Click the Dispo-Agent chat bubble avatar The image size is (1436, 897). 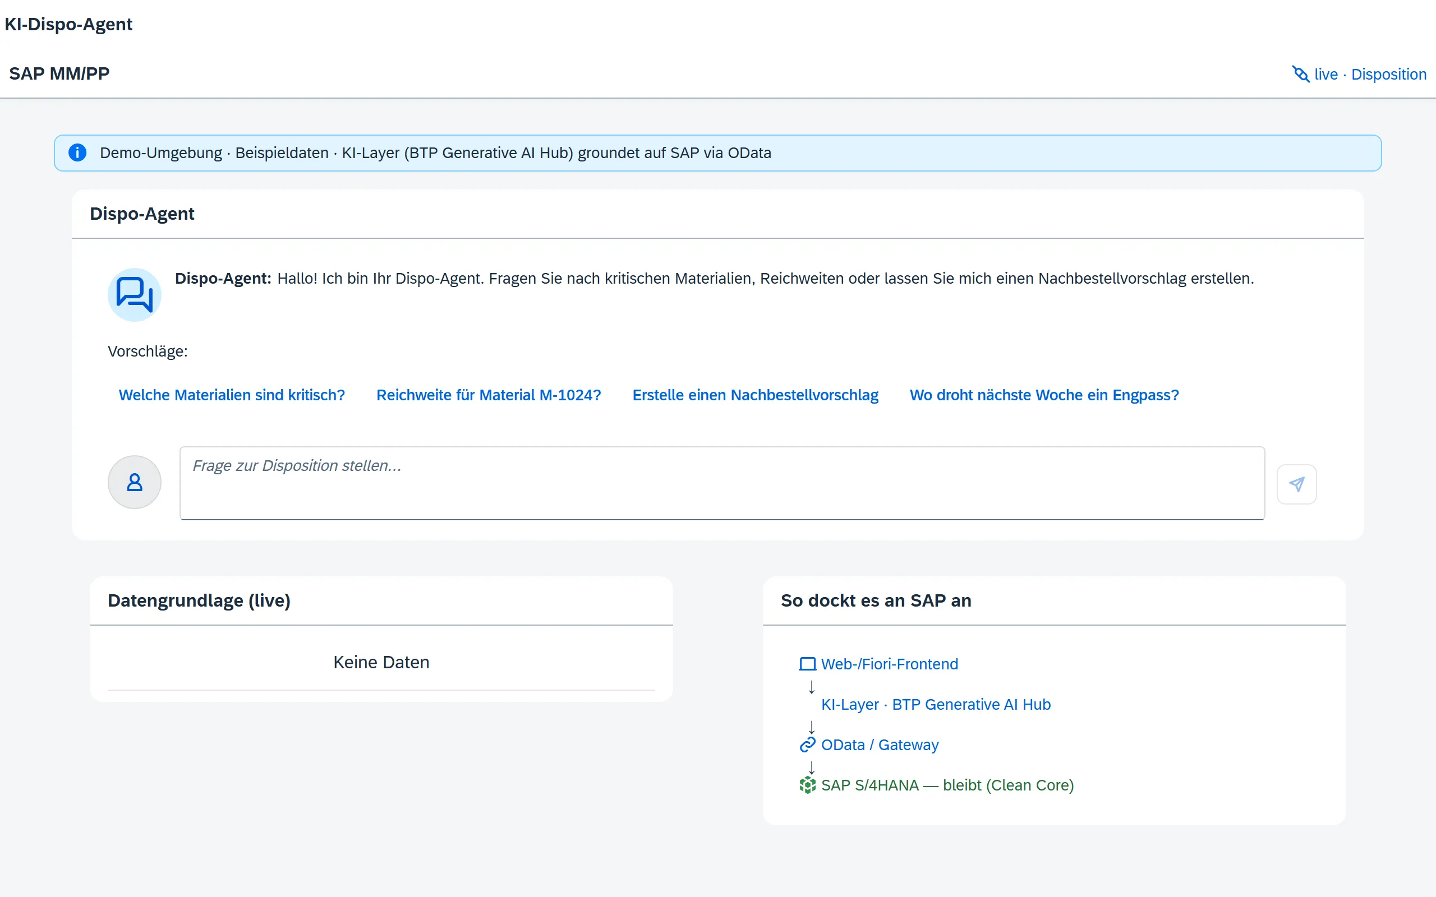point(135,295)
